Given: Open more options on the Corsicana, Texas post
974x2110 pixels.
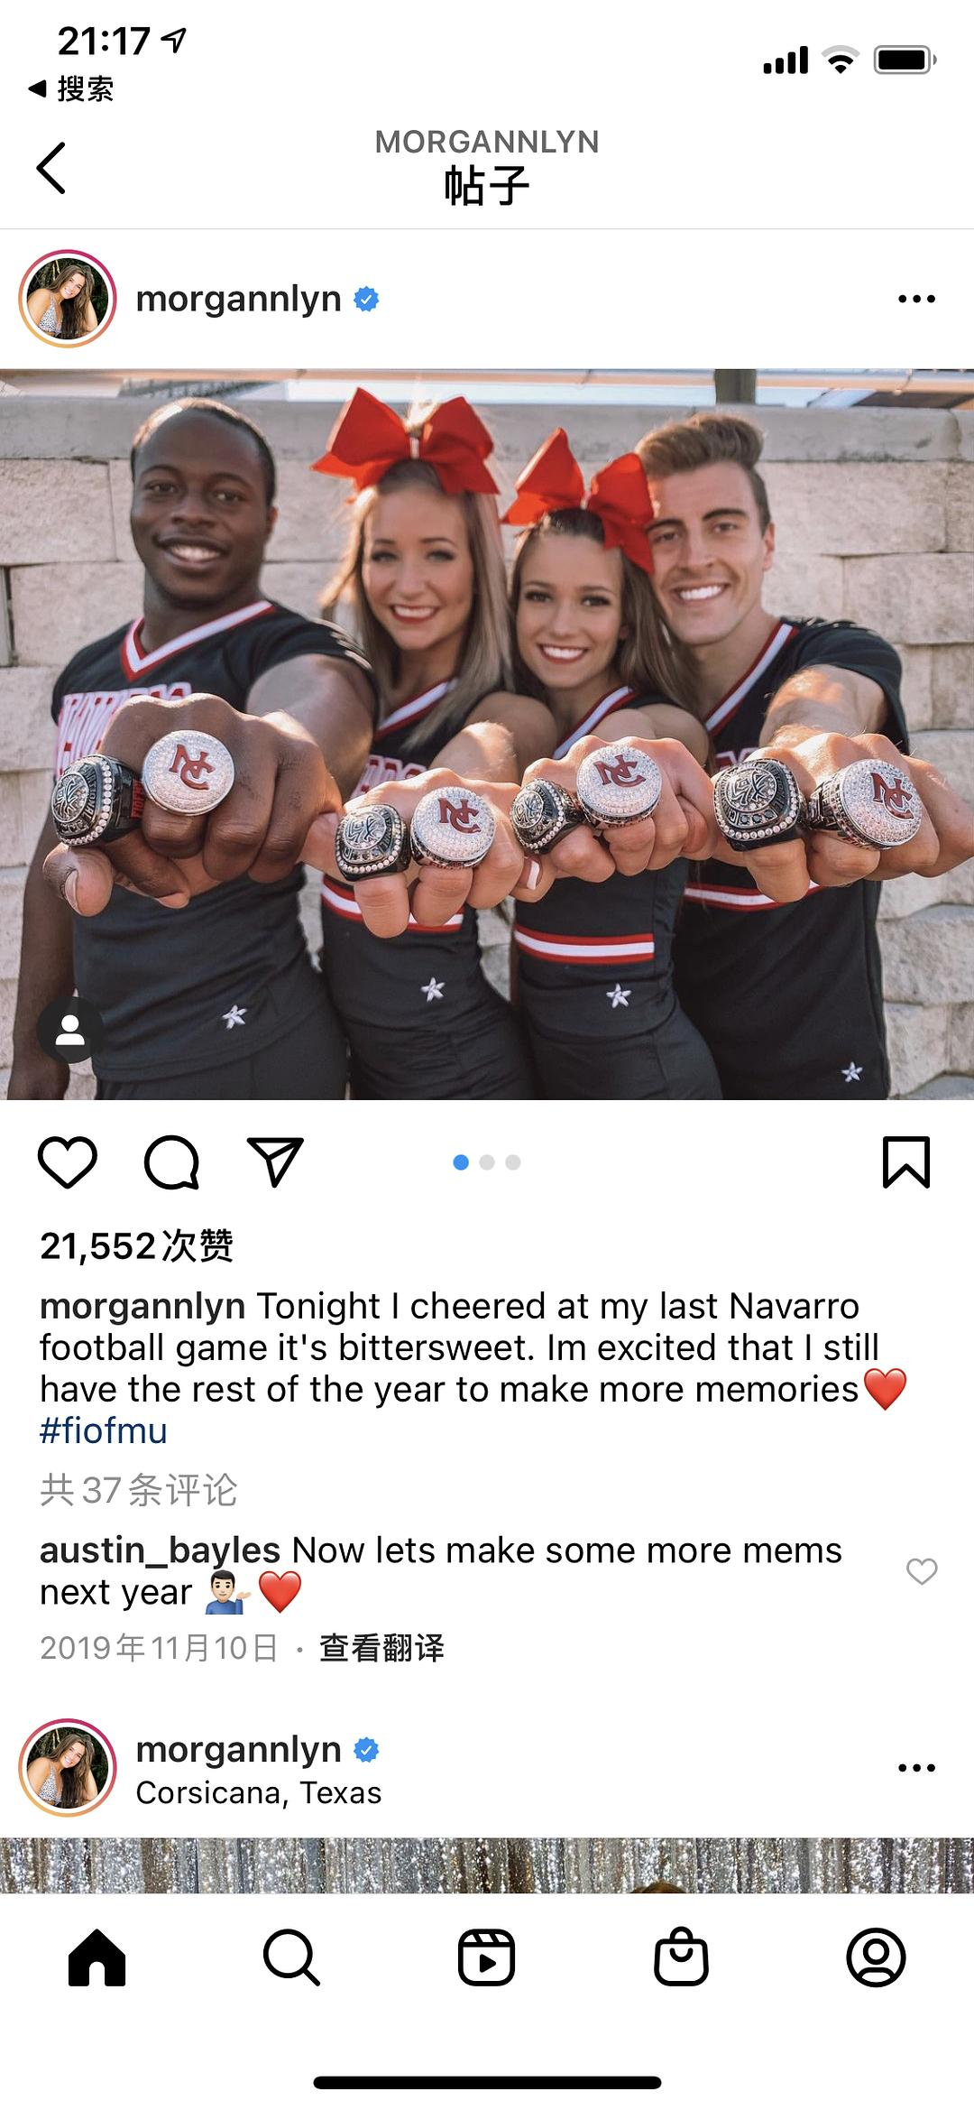Looking at the screenshot, I should coord(917,1767).
